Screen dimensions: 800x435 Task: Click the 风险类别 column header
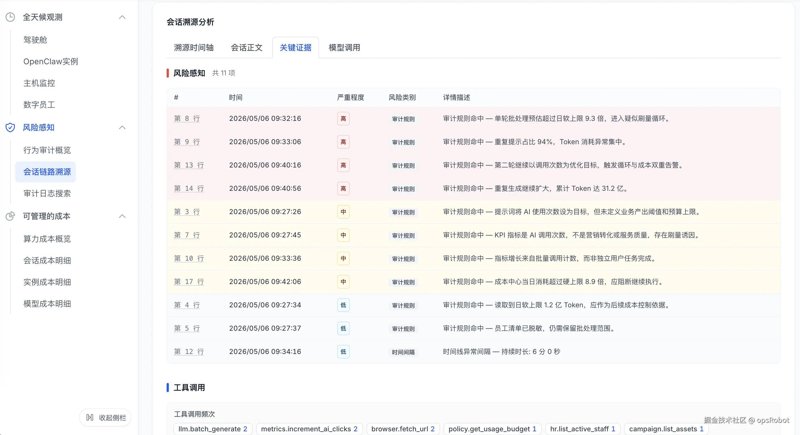coord(402,97)
